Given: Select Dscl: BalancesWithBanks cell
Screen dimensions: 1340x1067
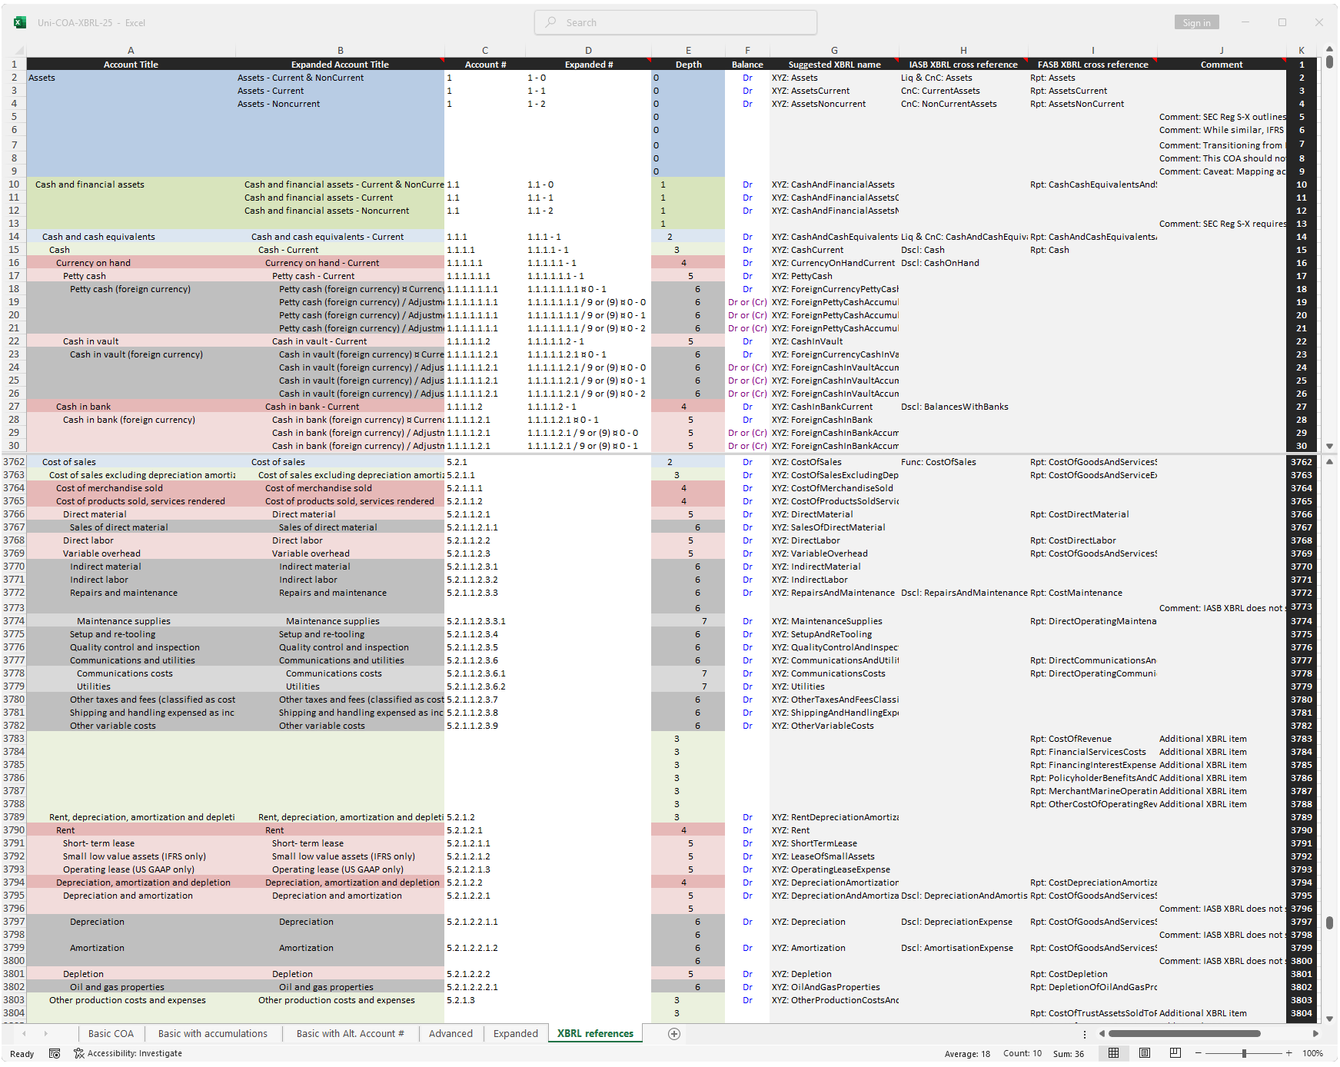Looking at the screenshot, I should tap(963, 407).
